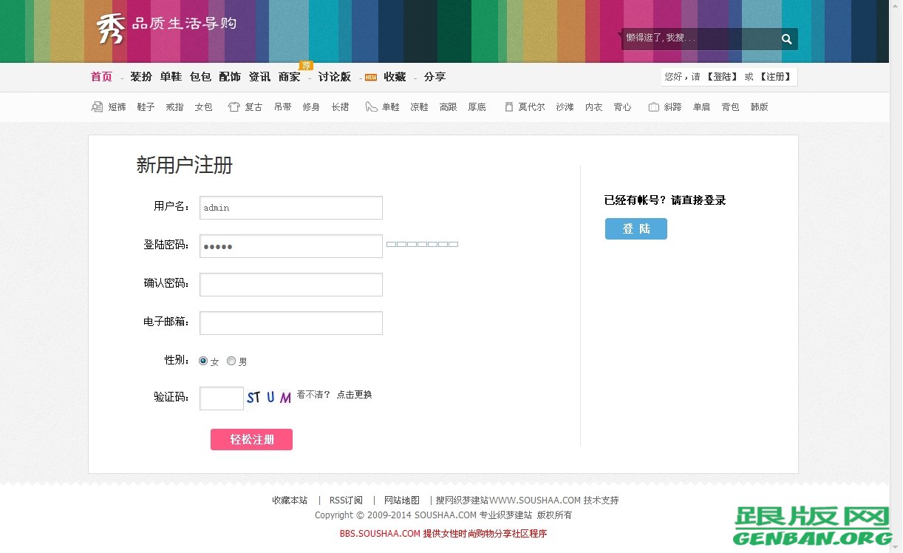This screenshot has width=903, height=553.
Task: Select the 女 gender radio button
Action: click(x=203, y=361)
